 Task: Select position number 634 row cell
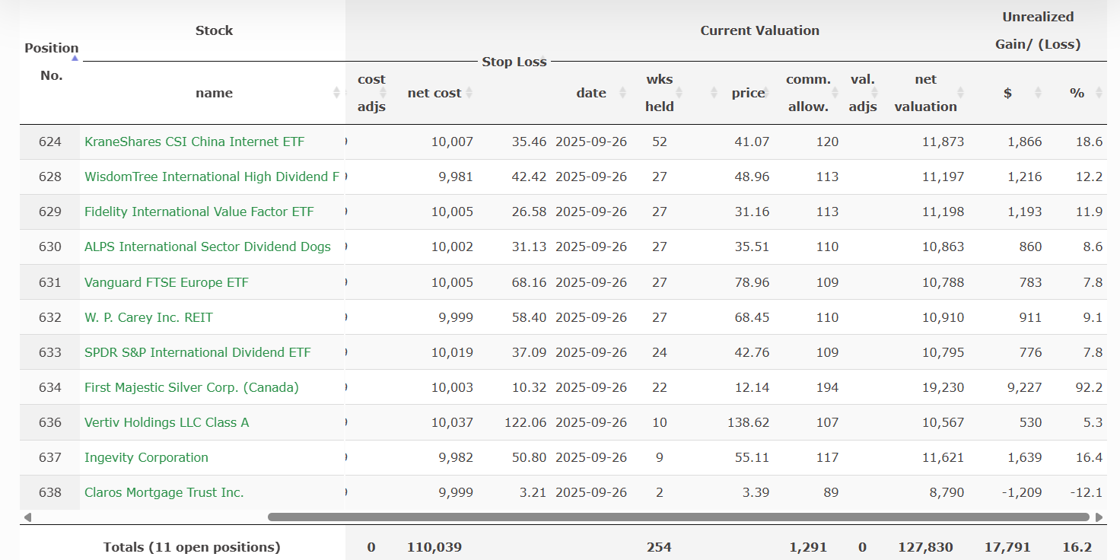50,387
